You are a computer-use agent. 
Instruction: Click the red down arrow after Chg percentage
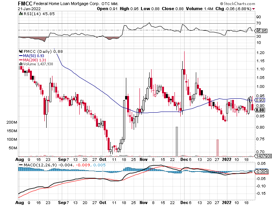[x=254, y=9]
